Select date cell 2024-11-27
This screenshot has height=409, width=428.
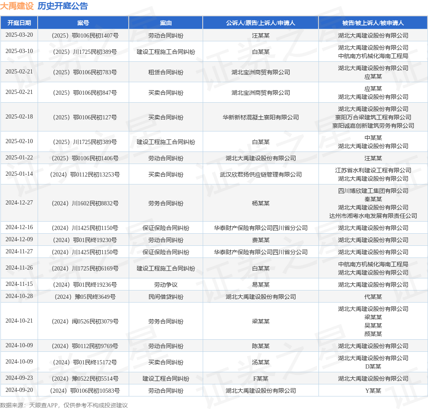(x=19, y=251)
